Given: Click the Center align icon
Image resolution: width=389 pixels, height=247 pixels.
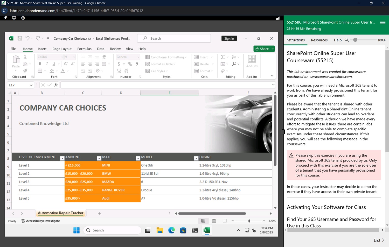Looking at the screenshot, I should [x=90, y=64].
